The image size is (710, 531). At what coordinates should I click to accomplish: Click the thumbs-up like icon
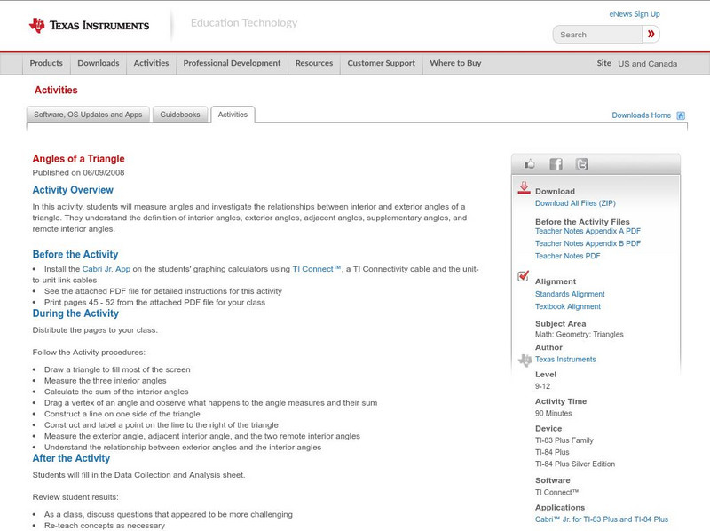point(529,164)
